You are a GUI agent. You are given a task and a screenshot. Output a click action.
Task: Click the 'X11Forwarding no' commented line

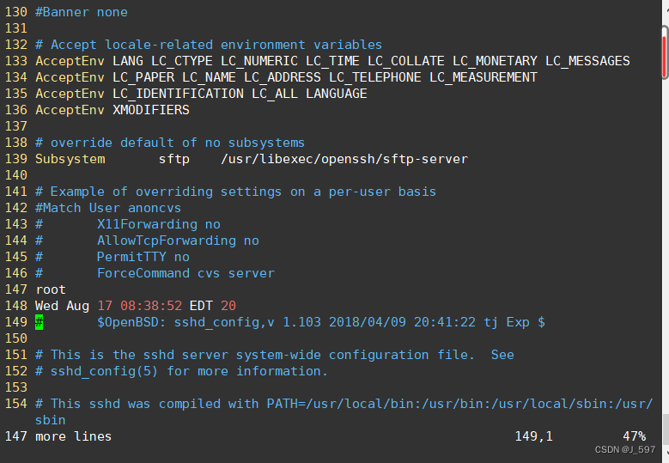coord(159,224)
